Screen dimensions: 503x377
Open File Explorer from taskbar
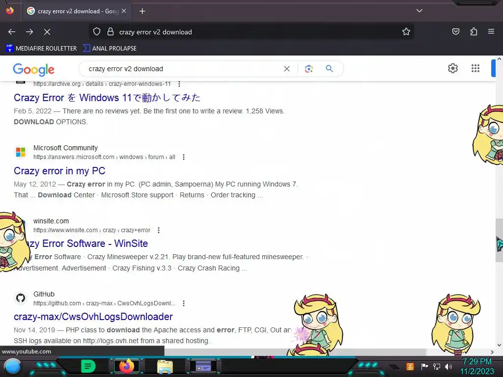point(165,367)
